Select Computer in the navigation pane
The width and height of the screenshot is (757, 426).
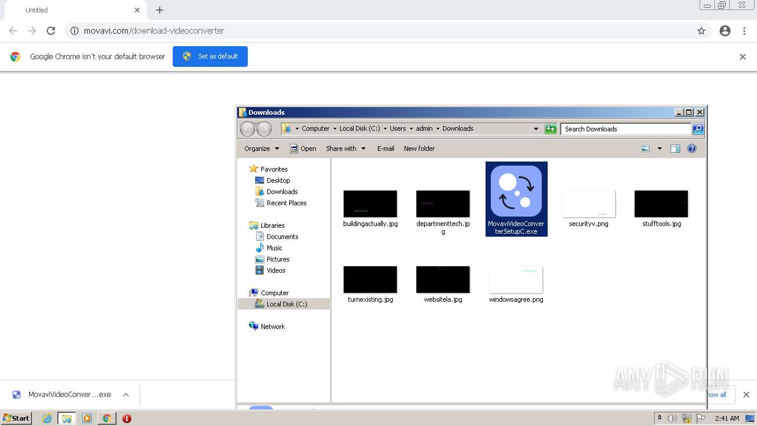(x=274, y=293)
